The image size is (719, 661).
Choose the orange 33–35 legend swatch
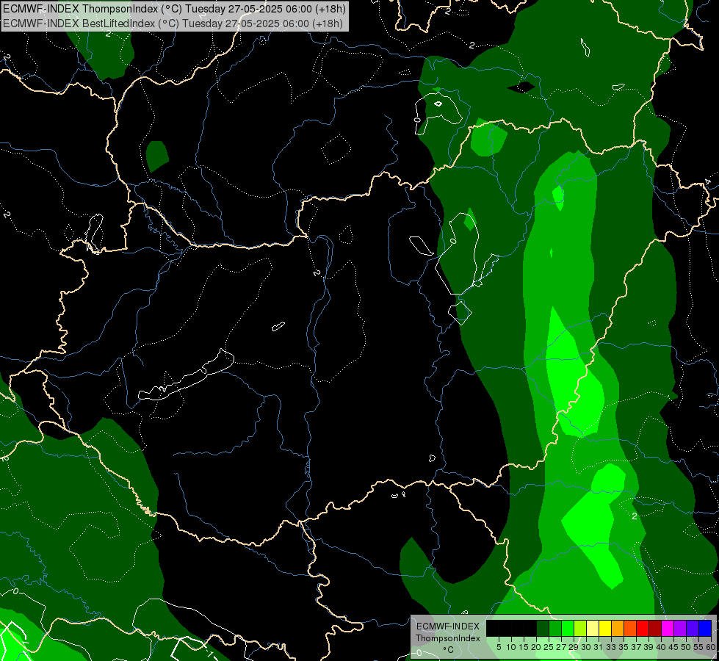coord(618,628)
